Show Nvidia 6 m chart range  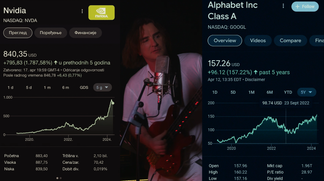click(x=66, y=87)
